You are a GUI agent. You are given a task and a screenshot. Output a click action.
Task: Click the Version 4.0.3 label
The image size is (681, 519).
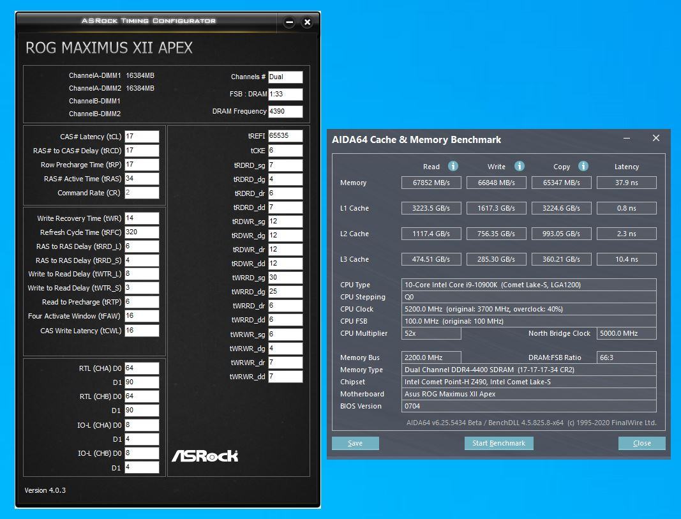pyautogui.click(x=45, y=490)
